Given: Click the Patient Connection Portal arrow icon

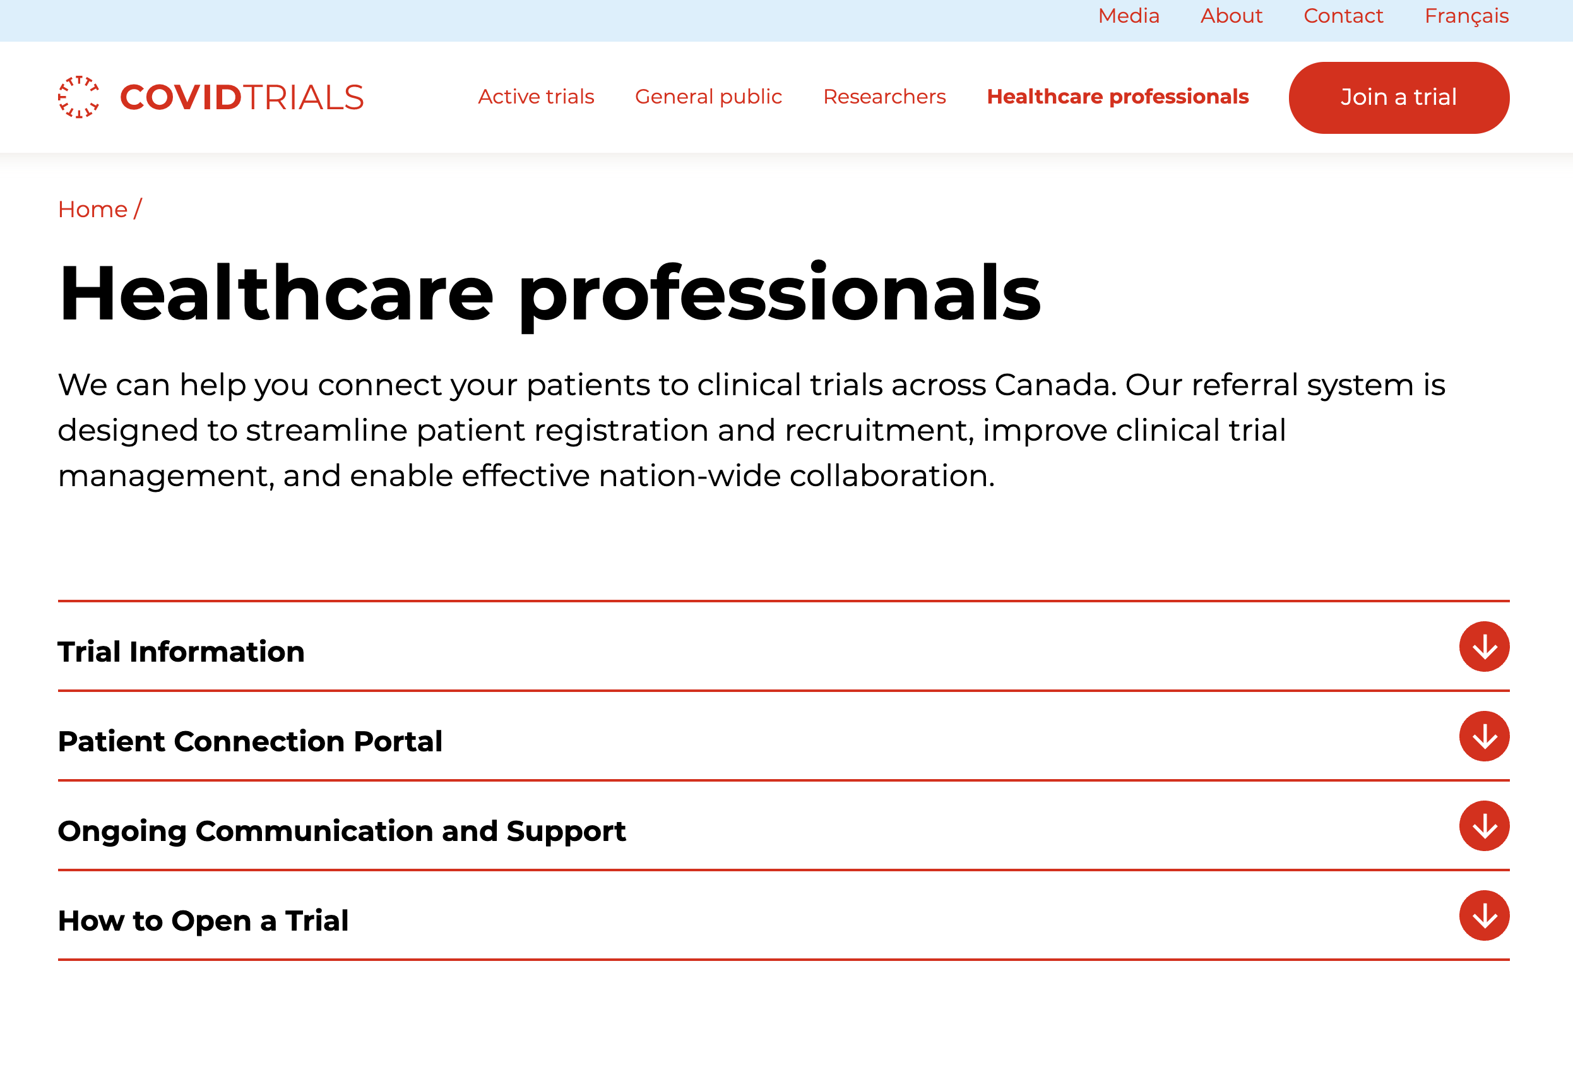Looking at the screenshot, I should [x=1483, y=736].
